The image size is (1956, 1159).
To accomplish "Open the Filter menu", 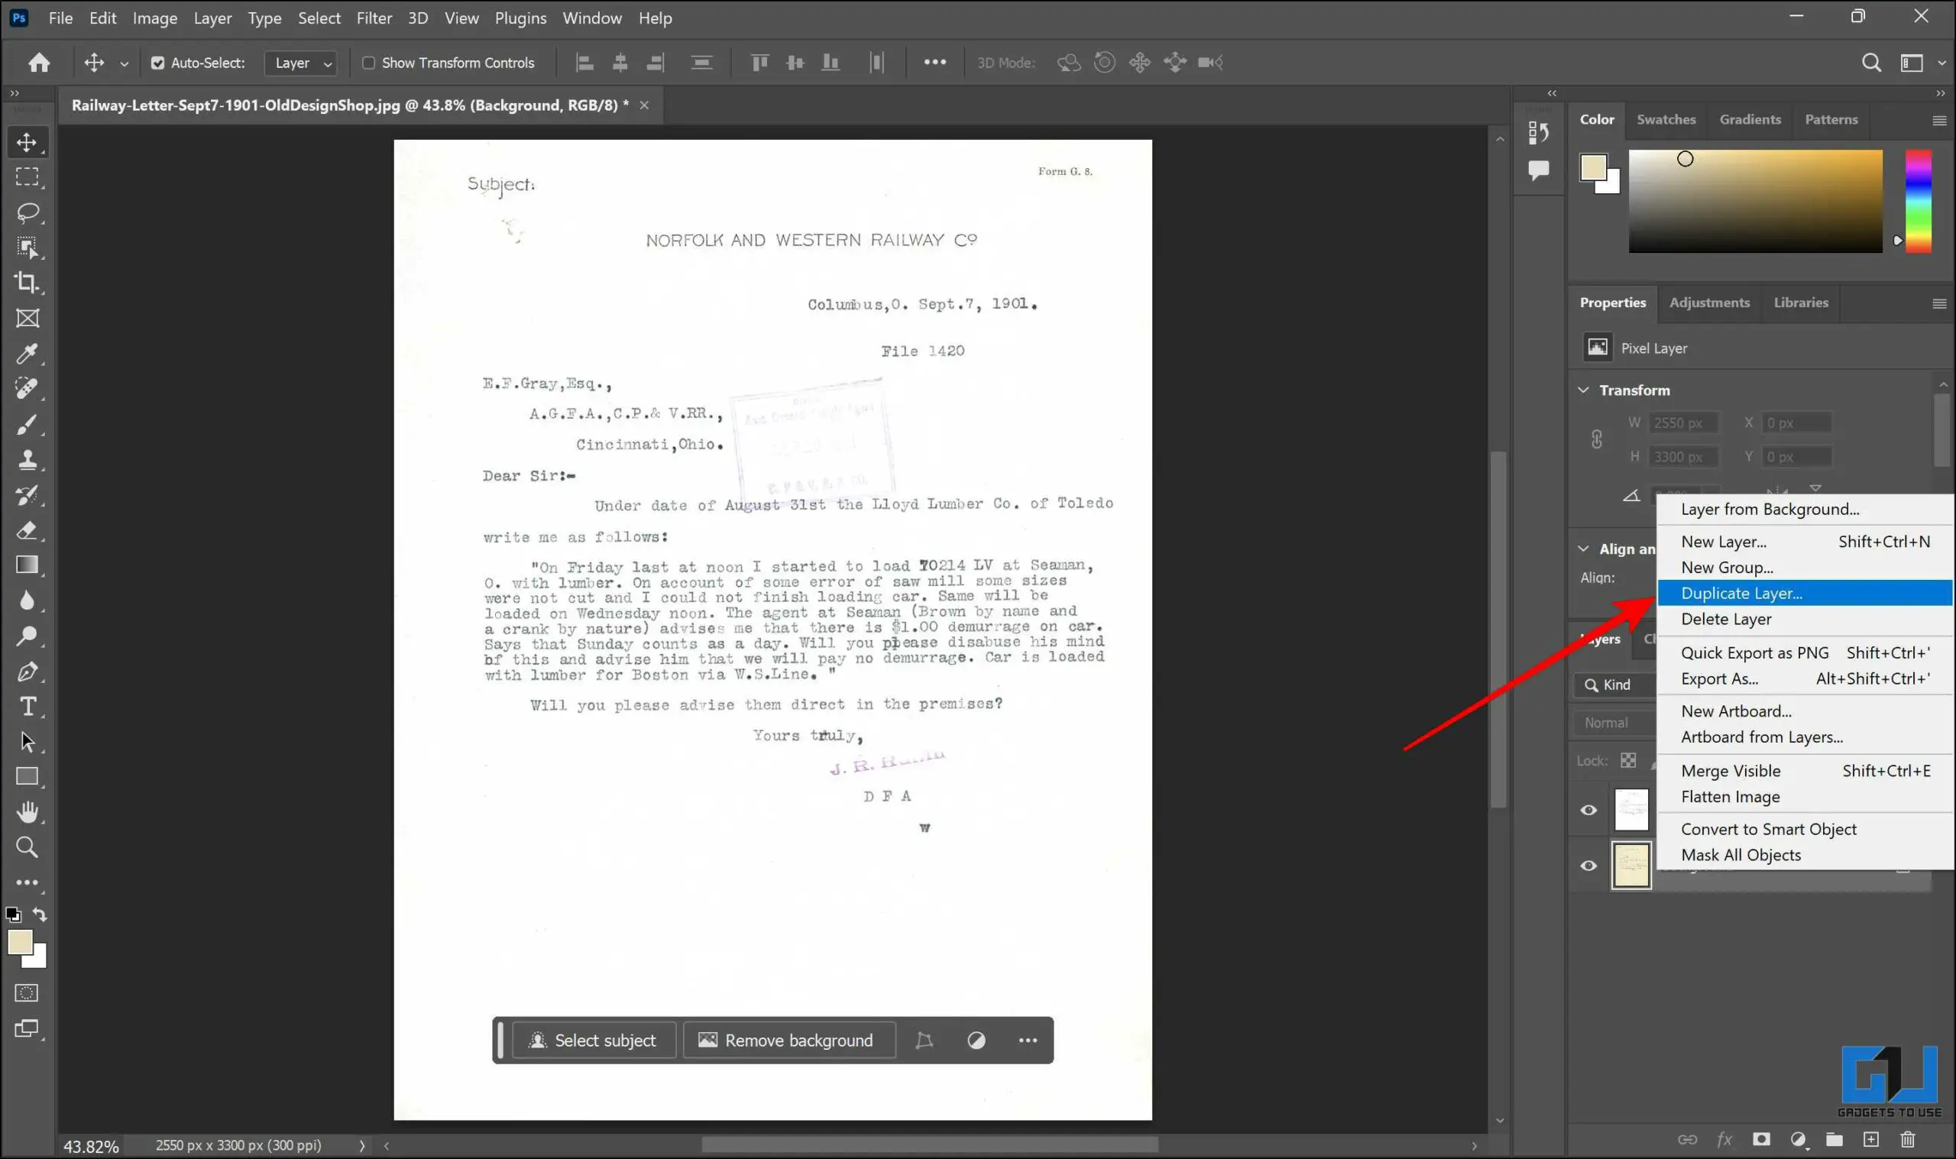I will pyautogui.click(x=374, y=18).
